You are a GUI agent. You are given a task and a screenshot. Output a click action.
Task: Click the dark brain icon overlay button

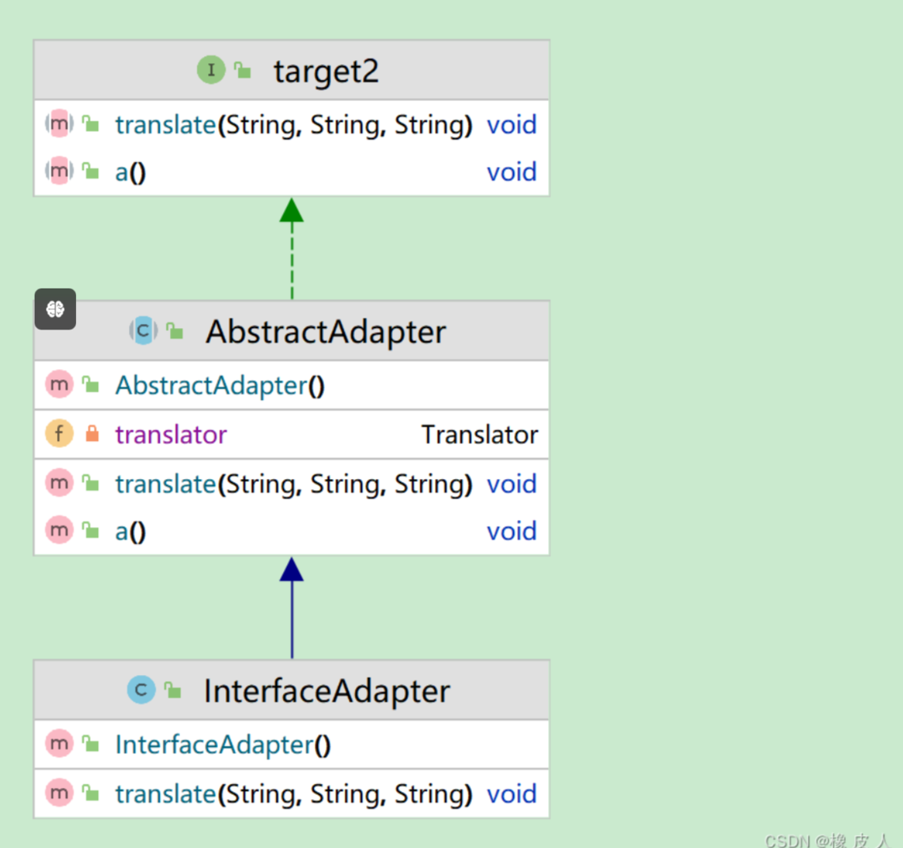pos(55,309)
